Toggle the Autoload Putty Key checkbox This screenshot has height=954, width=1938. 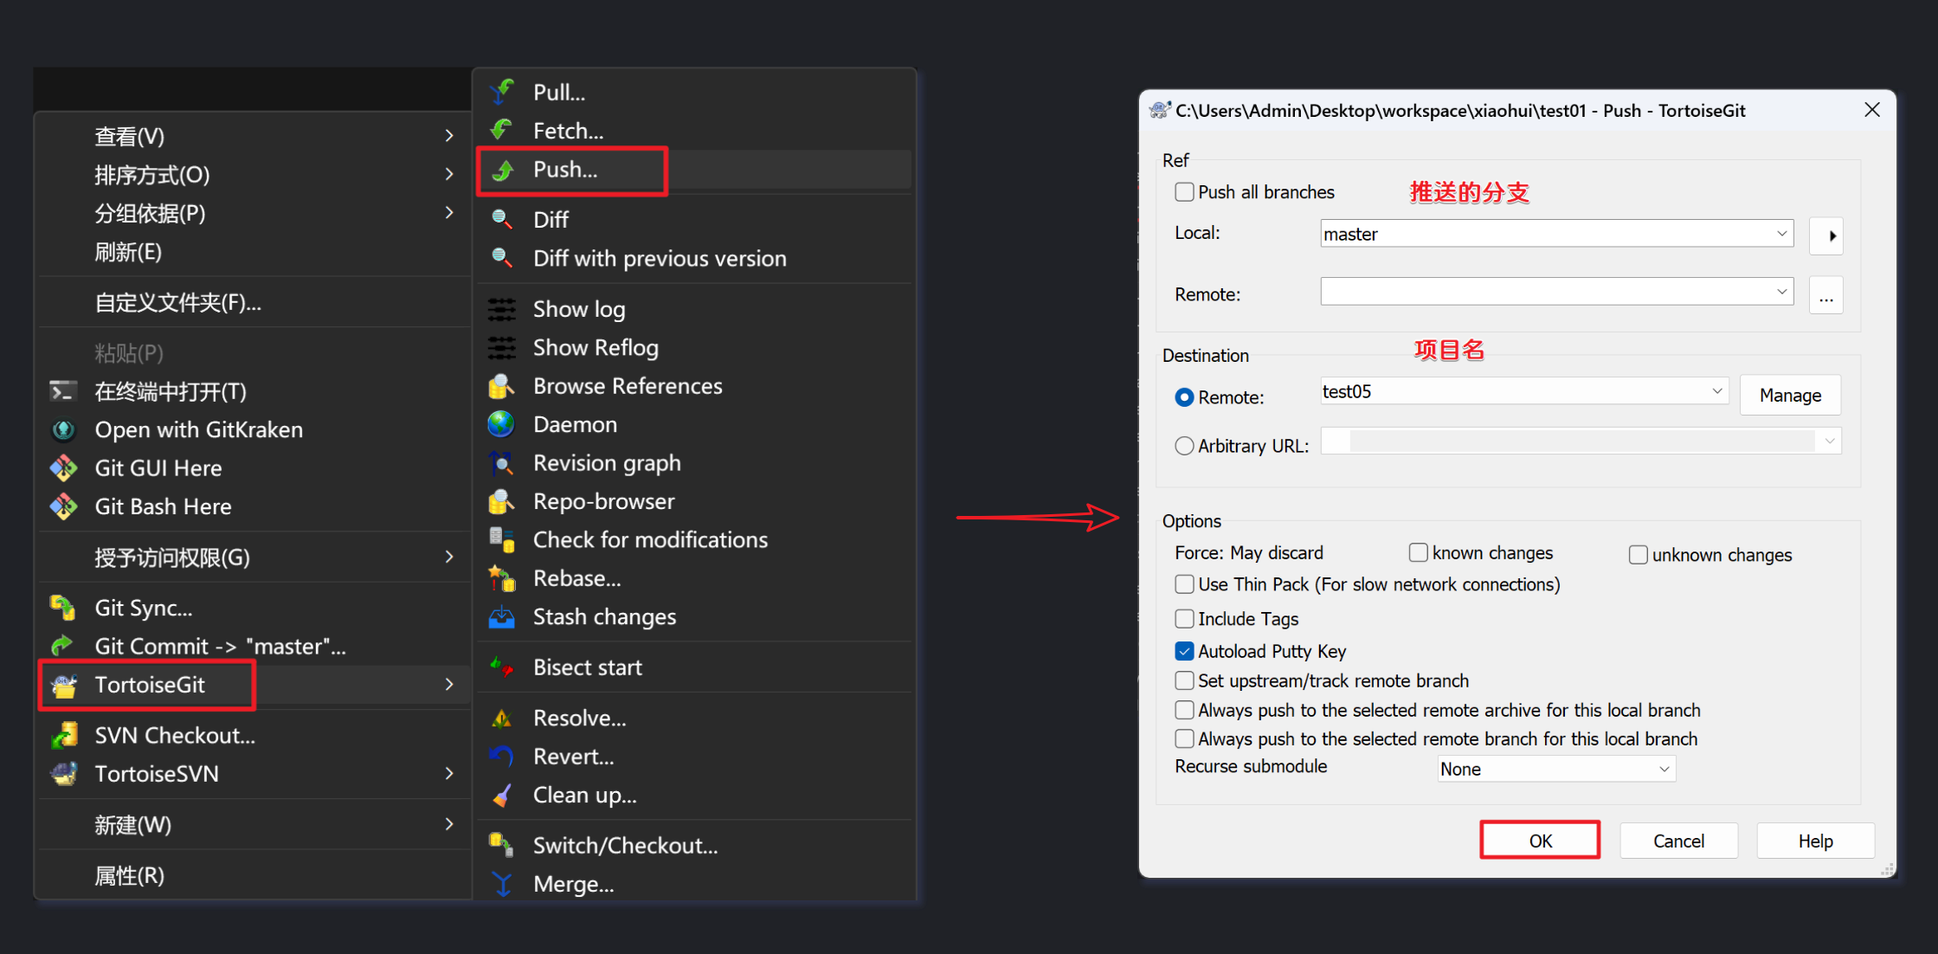tap(1184, 651)
